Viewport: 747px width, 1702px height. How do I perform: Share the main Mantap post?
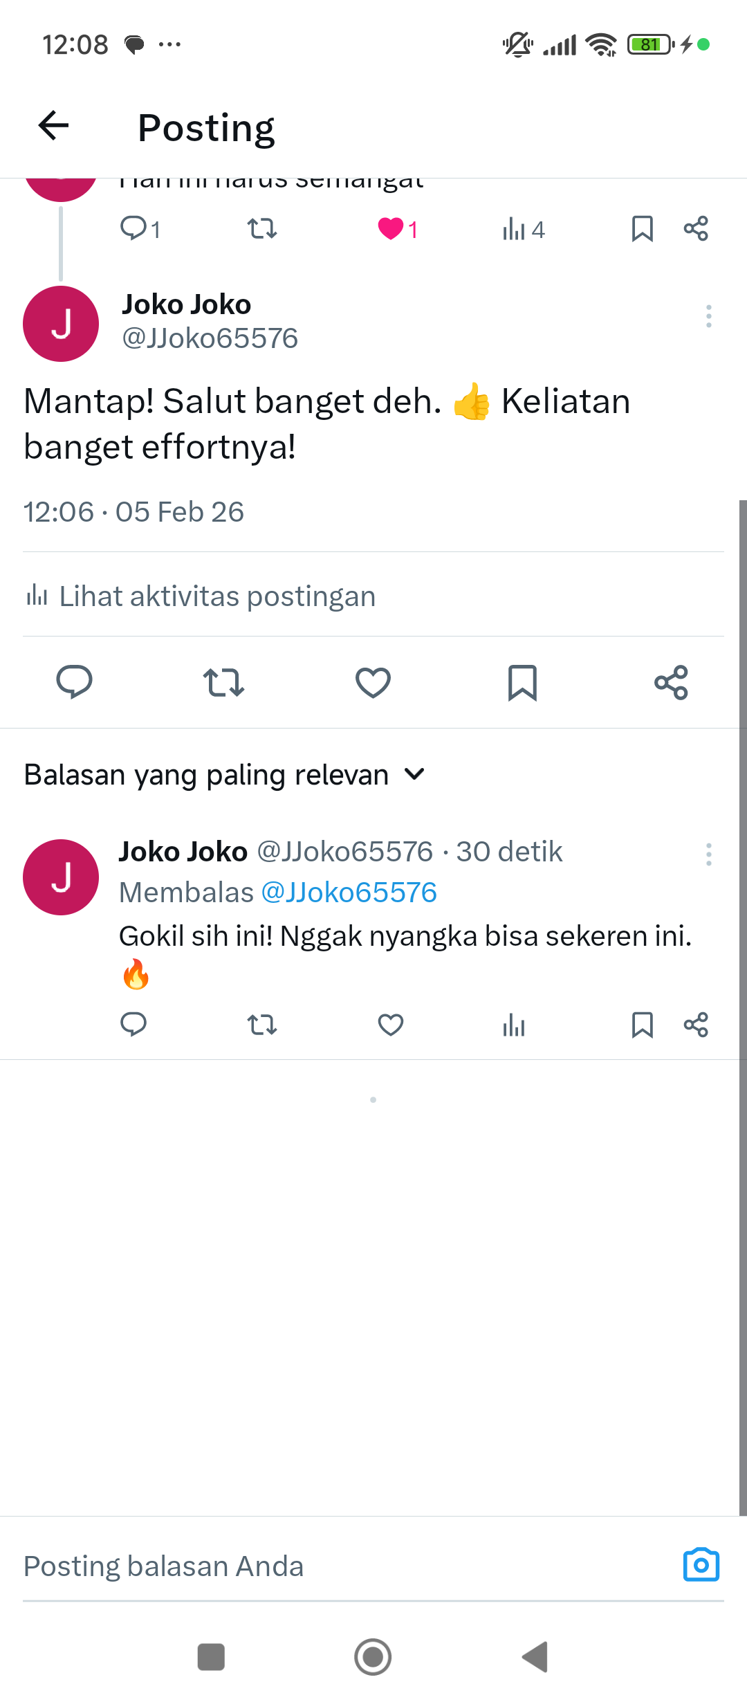coord(671,682)
